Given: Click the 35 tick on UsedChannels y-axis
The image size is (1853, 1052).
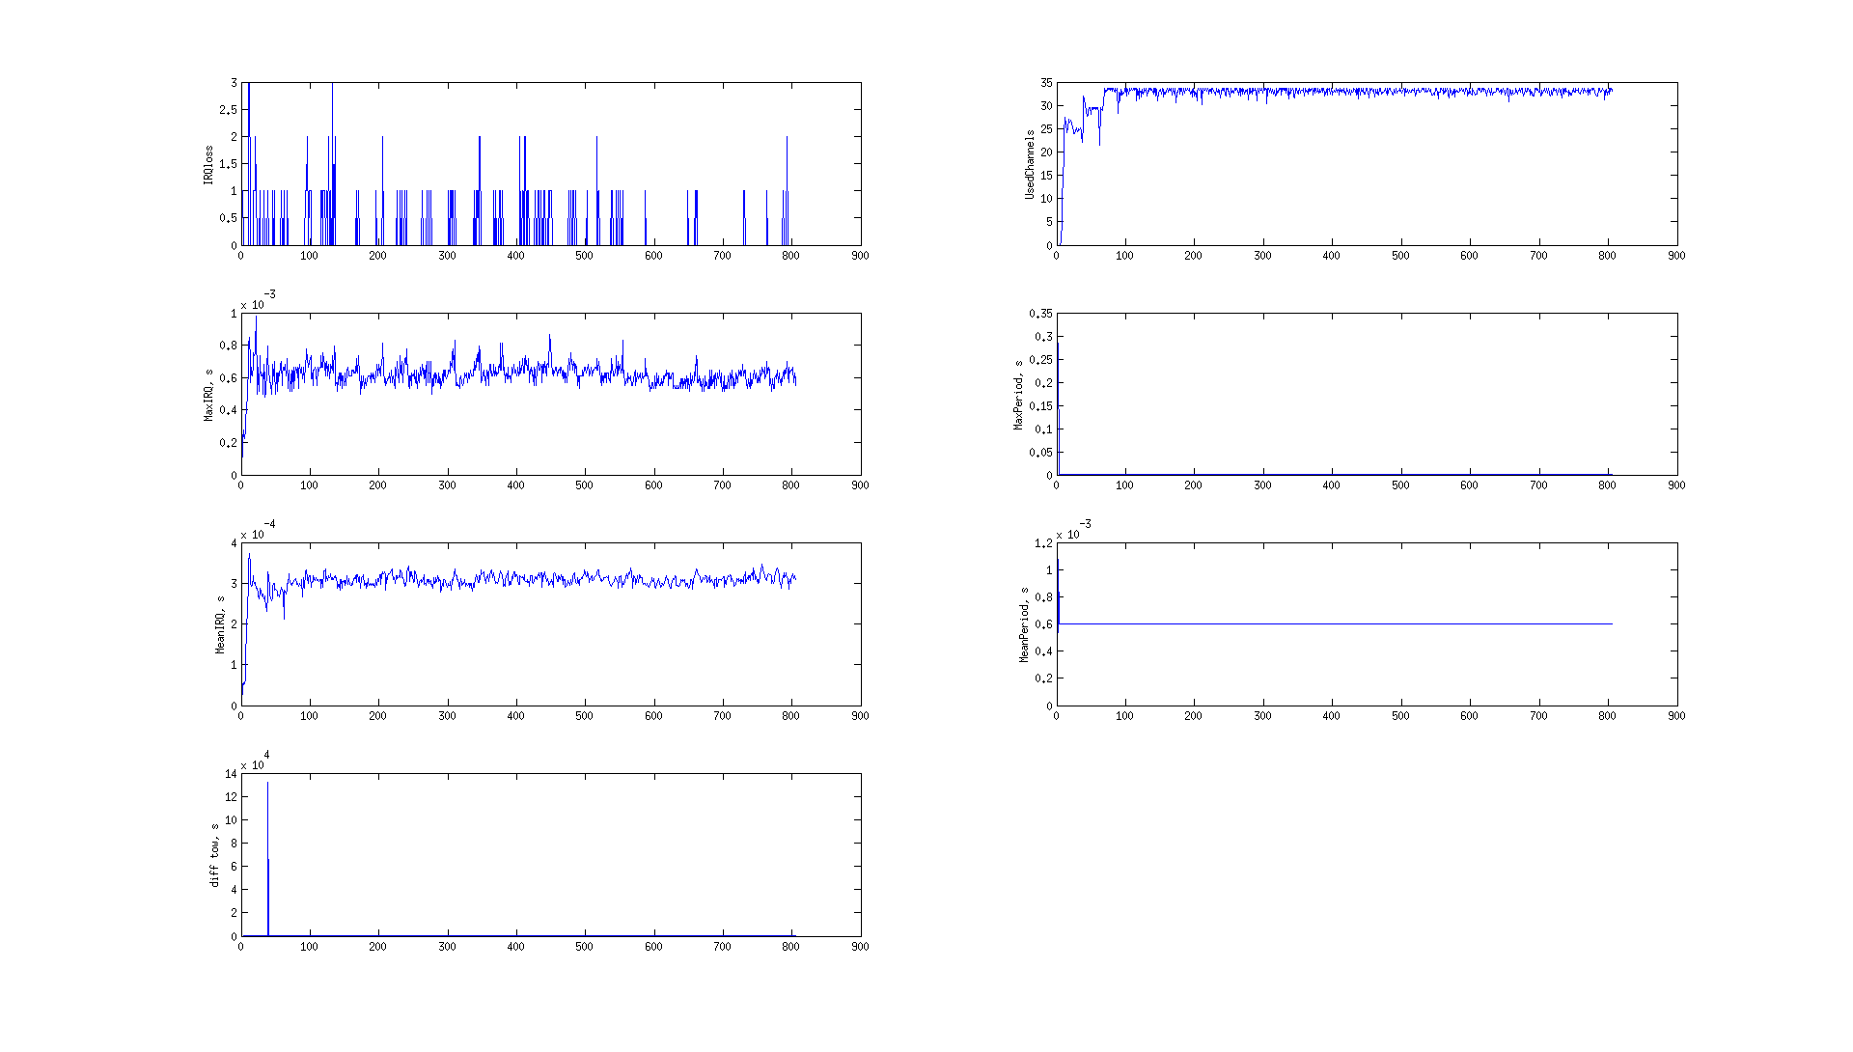Looking at the screenshot, I should pos(1046,83).
